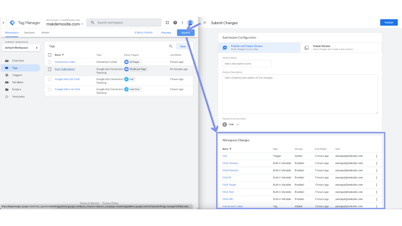Open the Terms of Service link

coord(89,203)
